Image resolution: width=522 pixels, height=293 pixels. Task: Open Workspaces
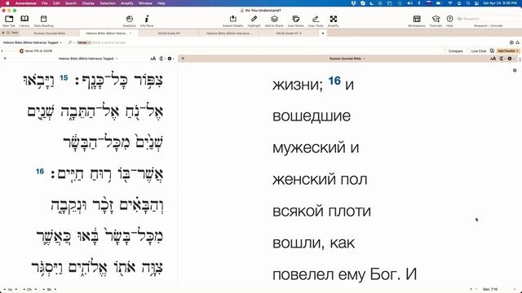click(417, 20)
